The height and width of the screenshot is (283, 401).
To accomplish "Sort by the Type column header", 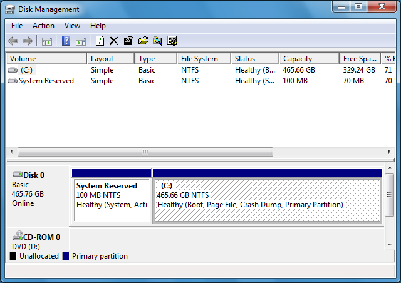I will [156, 59].
